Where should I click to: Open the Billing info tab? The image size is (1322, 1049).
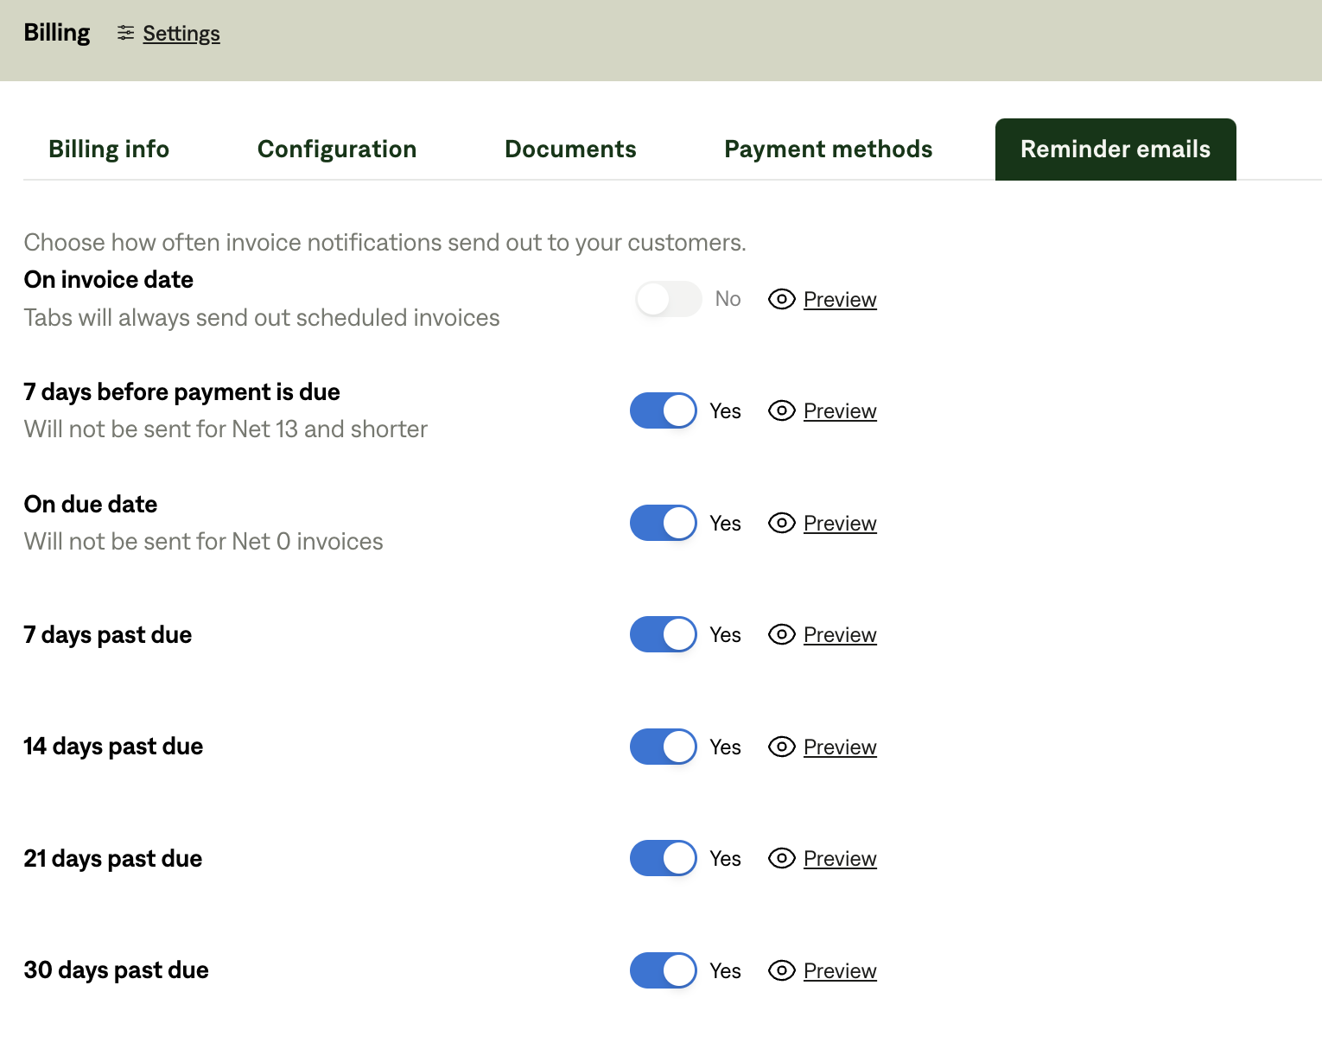click(109, 149)
